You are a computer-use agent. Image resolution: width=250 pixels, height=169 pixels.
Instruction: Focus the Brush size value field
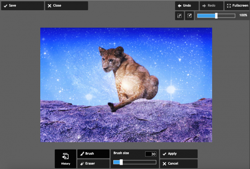[151, 154]
